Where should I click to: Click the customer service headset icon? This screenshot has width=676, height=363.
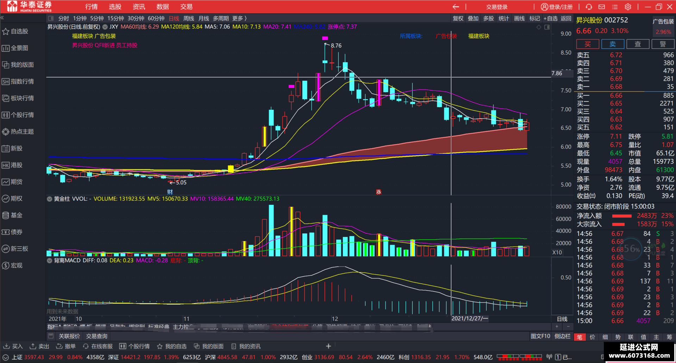click(589, 7)
